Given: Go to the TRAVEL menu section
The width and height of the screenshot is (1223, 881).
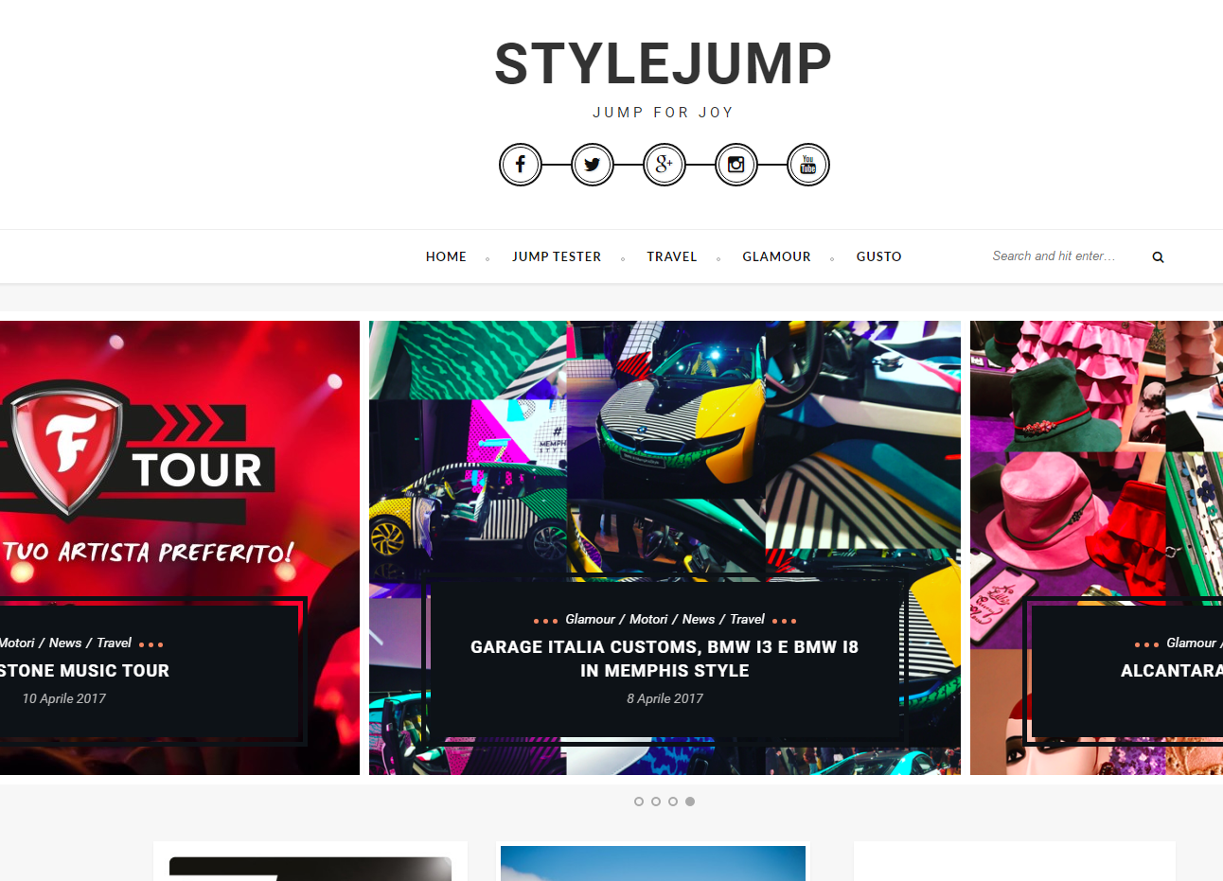Looking at the screenshot, I should click(x=672, y=256).
